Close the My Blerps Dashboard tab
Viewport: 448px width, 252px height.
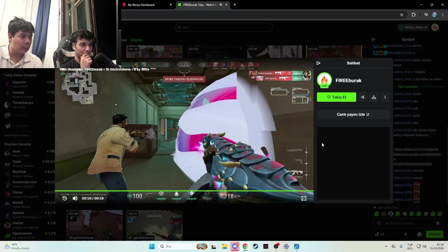tap(171, 5)
